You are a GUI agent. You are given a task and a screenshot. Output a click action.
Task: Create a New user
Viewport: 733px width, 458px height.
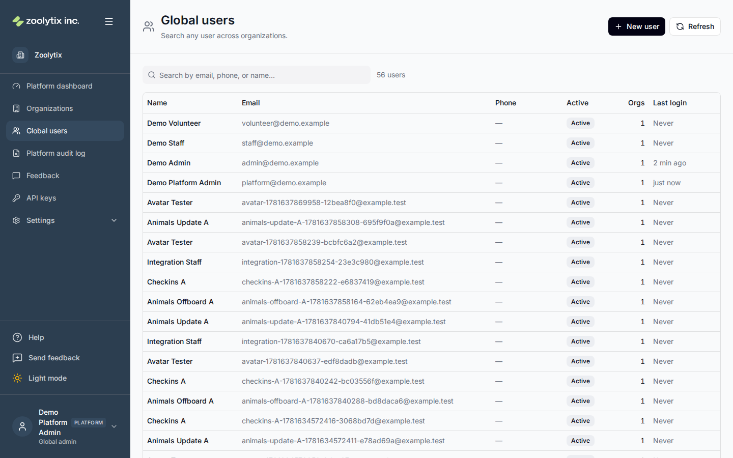[636, 26]
